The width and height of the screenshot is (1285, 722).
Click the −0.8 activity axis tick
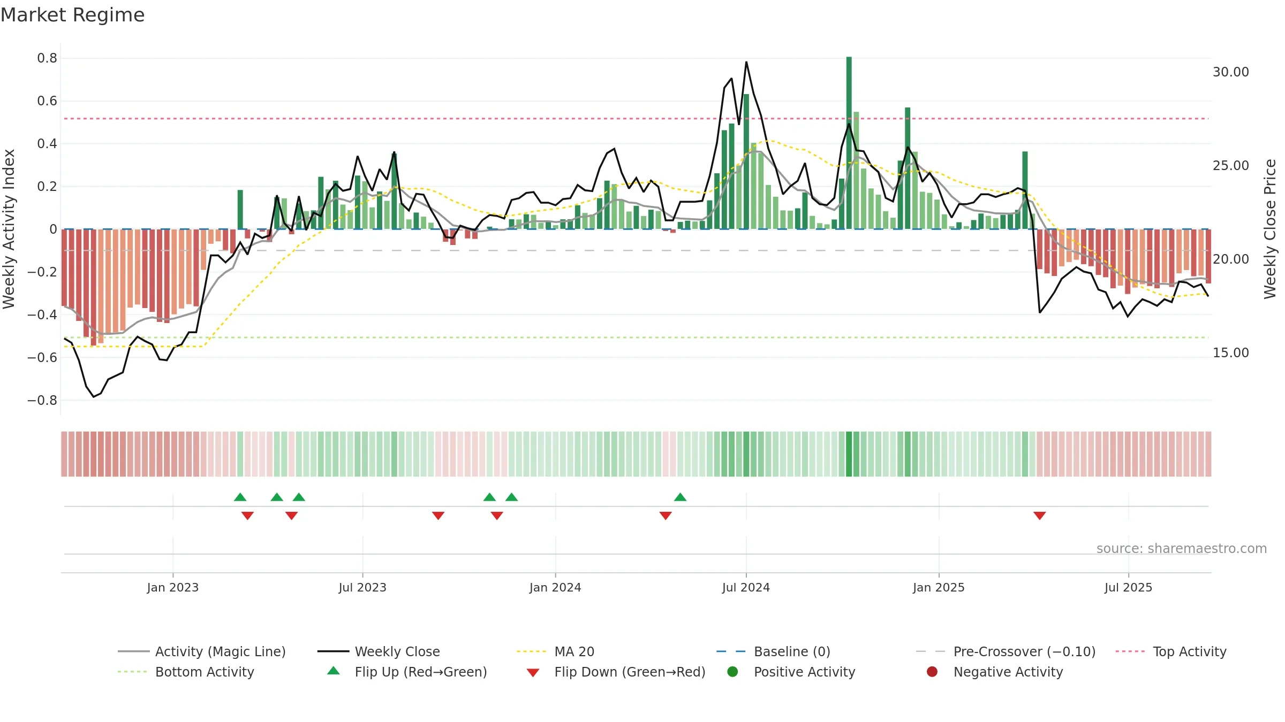pyautogui.click(x=42, y=401)
